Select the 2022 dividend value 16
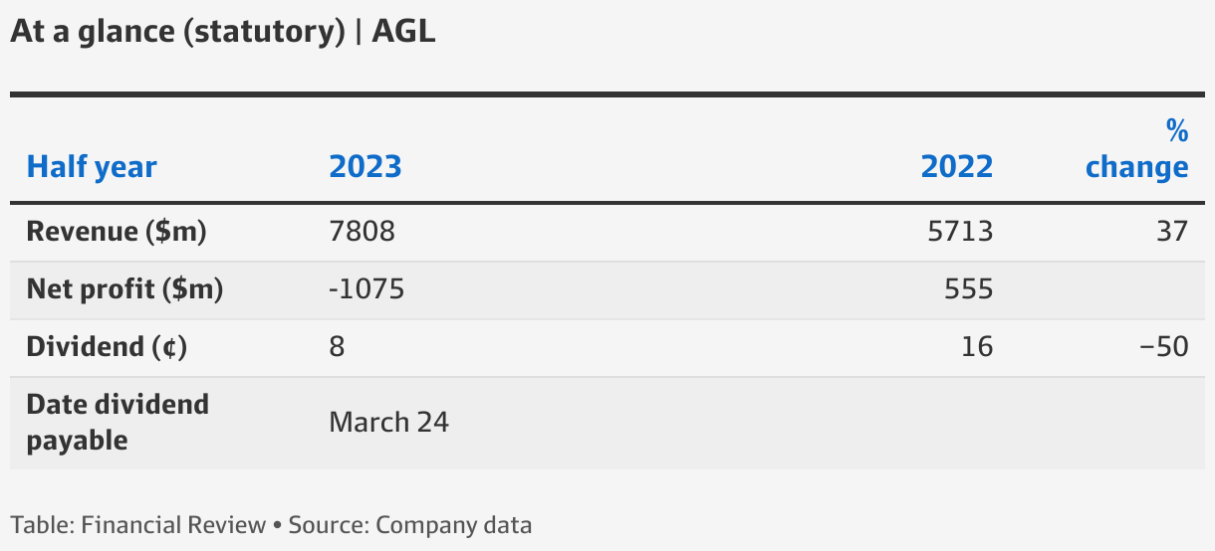 [978, 347]
